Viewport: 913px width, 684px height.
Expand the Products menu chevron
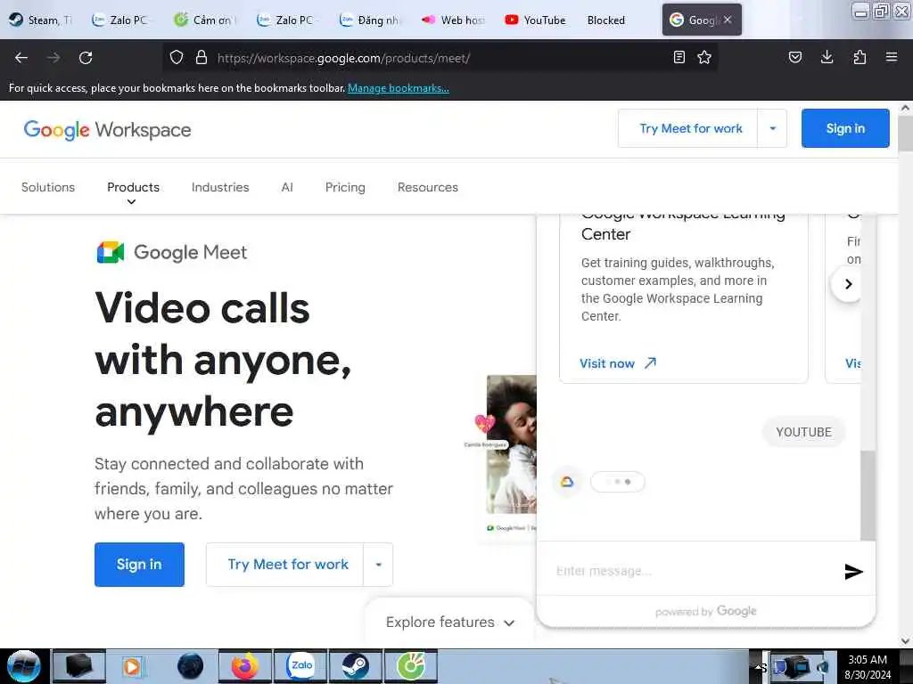(132, 202)
